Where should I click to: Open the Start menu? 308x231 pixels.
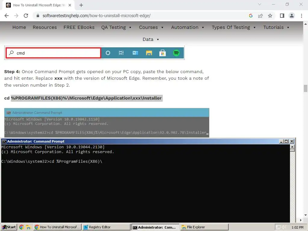[9, 227]
